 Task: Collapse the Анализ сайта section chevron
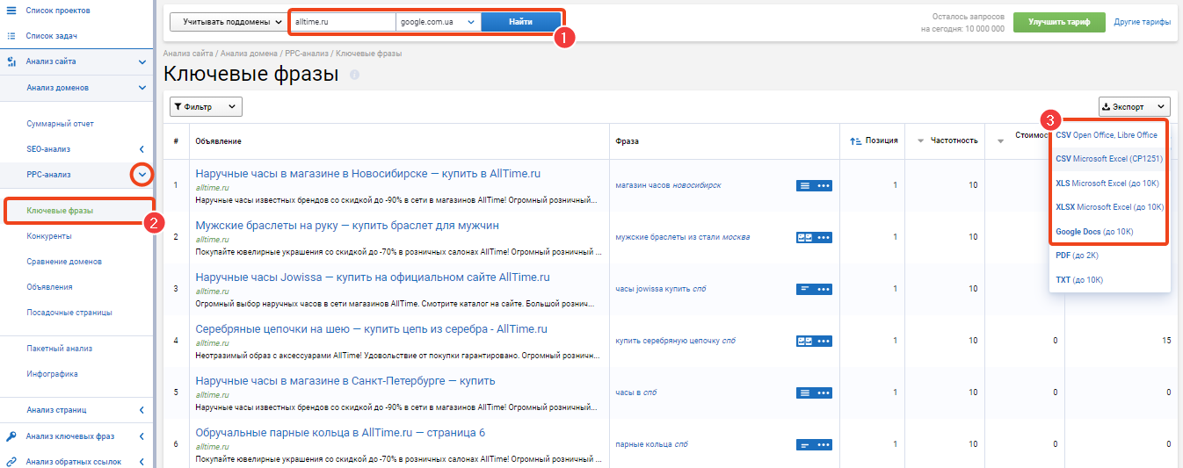point(142,62)
